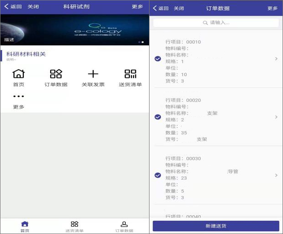Image resolution: width=283 pixels, height=234 pixels.
Task: Tap 关闭 in 科研试剂 header
Action: 33,7
